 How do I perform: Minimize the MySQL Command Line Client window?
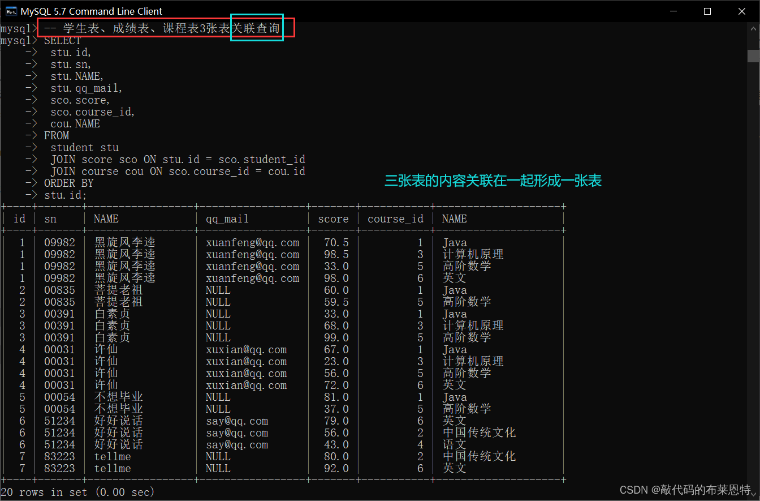pyautogui.click(x=672, y=11)
